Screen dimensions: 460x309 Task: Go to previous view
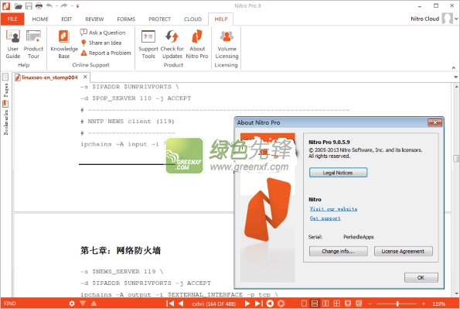[x=270, y=304]
